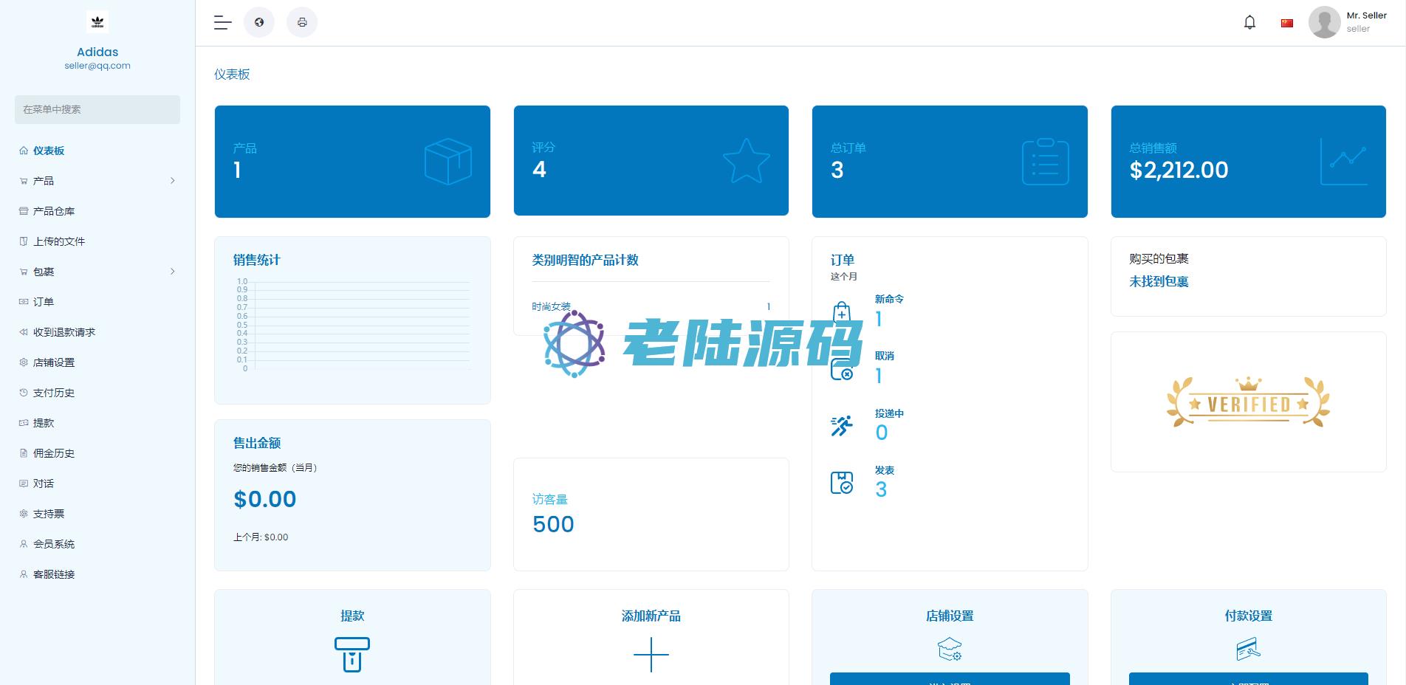Click the 总销售额 $2,212.00 card
The height and width of the screenshot is (685, 1406).
pos(1248,162)
